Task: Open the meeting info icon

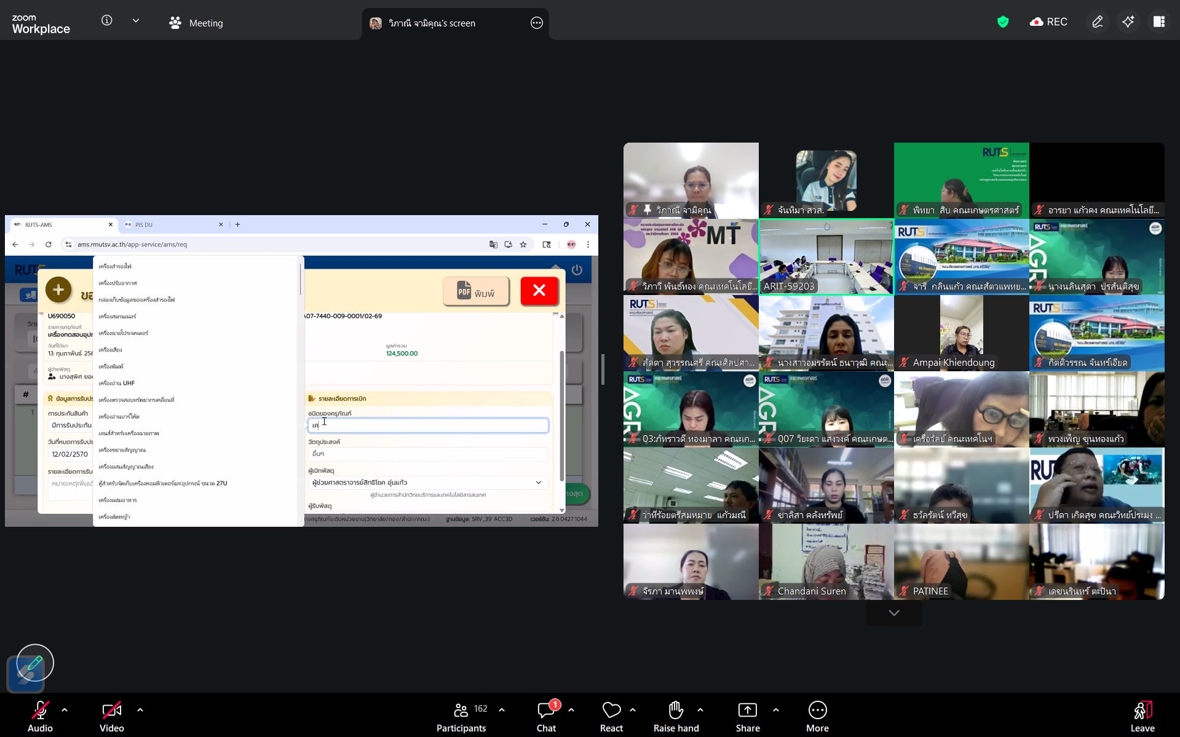Action: (x=107, y=21)
